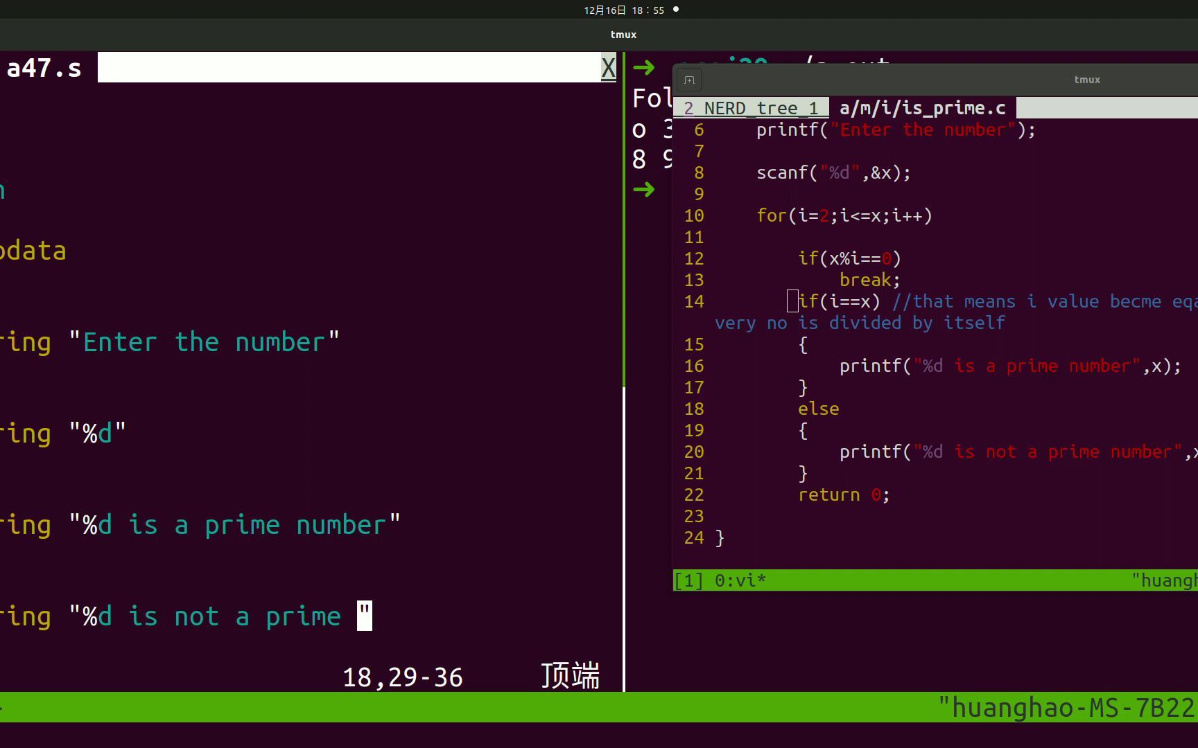Click the front tmux window title

pyautogui.click(x=1087, y=80)
